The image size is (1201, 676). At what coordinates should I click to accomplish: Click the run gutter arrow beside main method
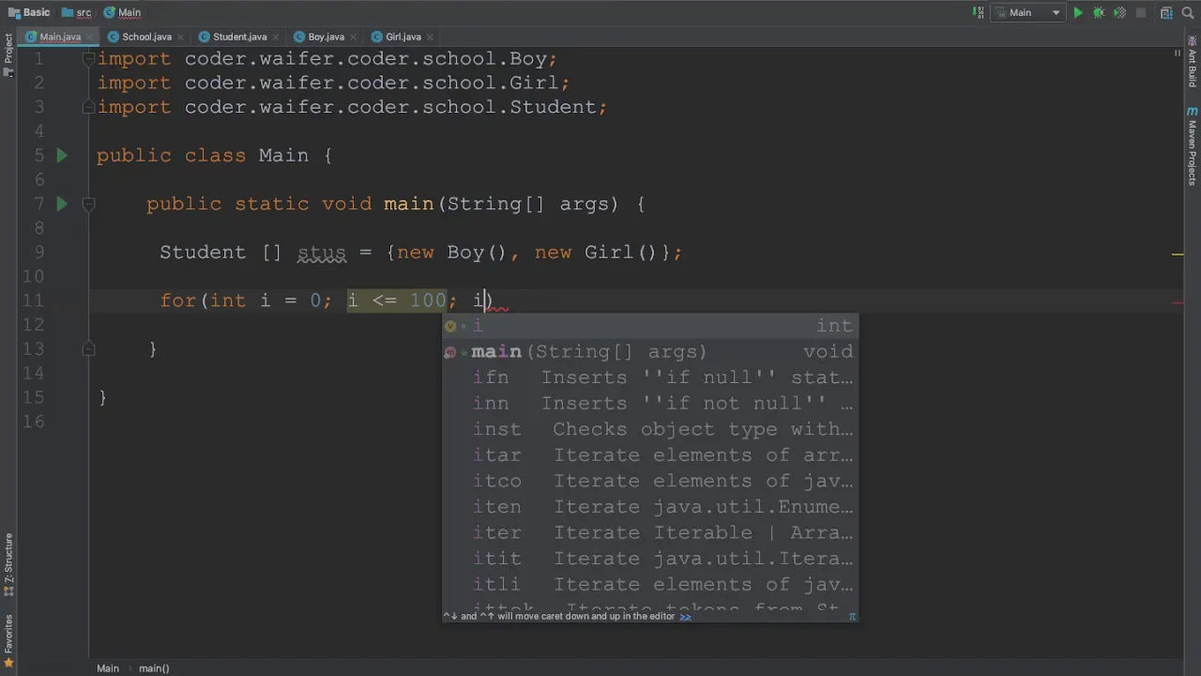pyautogui.click(x=62, y=204)
